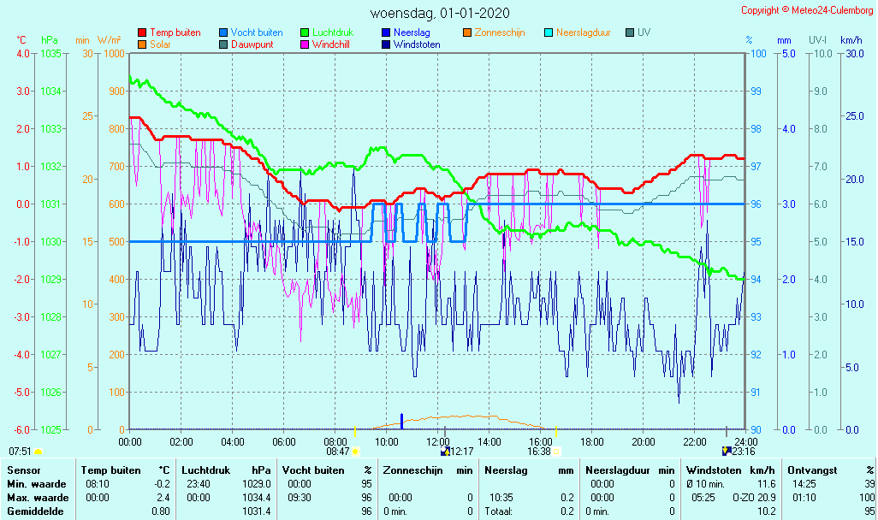Click the Windstoten legend label
Screen dimensions: 878x520
click(417, 44)
